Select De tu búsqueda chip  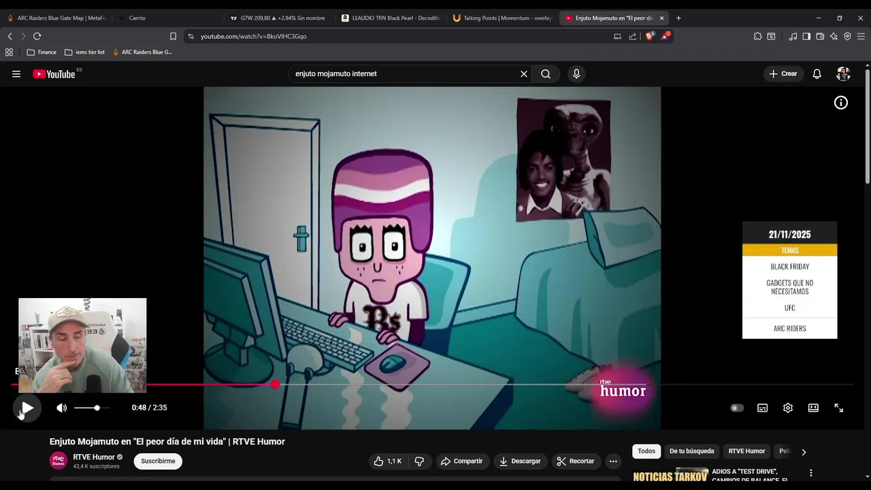point(691,451)
